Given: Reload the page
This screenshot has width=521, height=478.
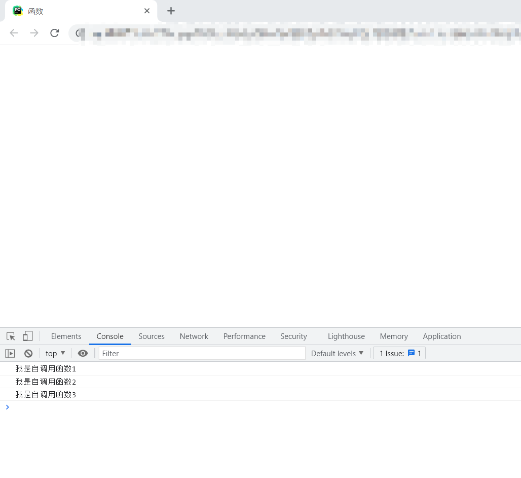Looking at the screenshot, I should pyautogui.click(x=55, y=33).
